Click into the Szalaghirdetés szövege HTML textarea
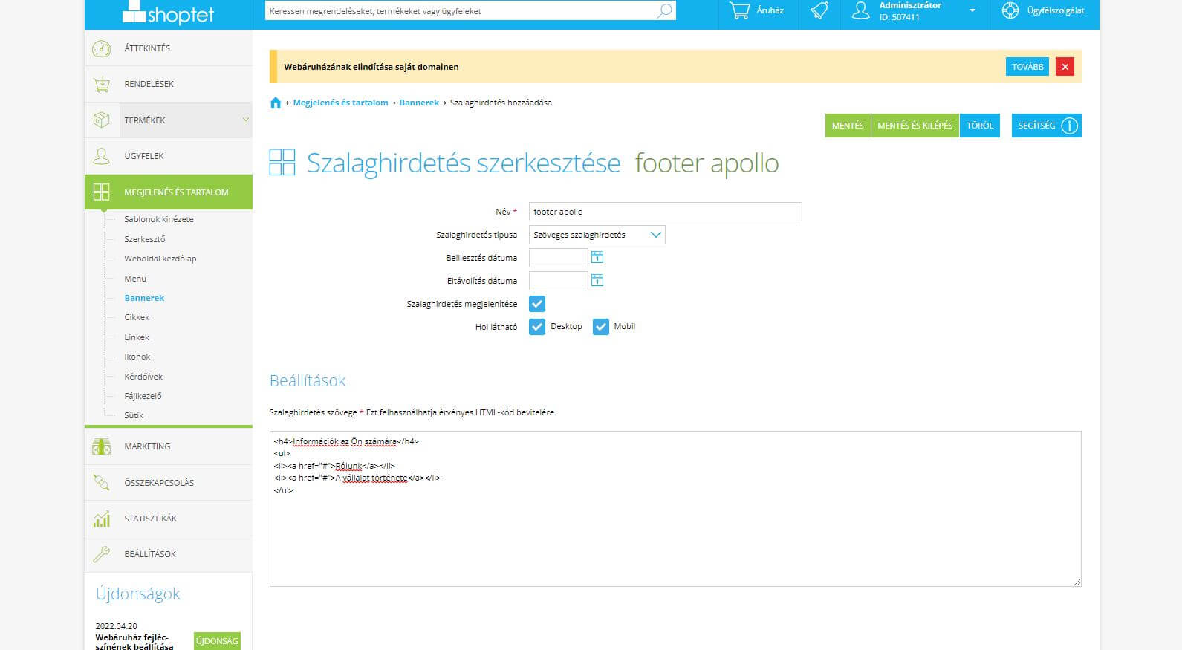 tap(675, 509)
